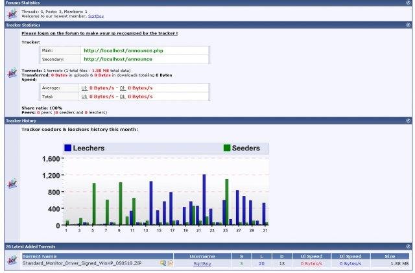Click the downloads count 15 cell
This screenshot has width=415, height=273.
click(282, 264)
